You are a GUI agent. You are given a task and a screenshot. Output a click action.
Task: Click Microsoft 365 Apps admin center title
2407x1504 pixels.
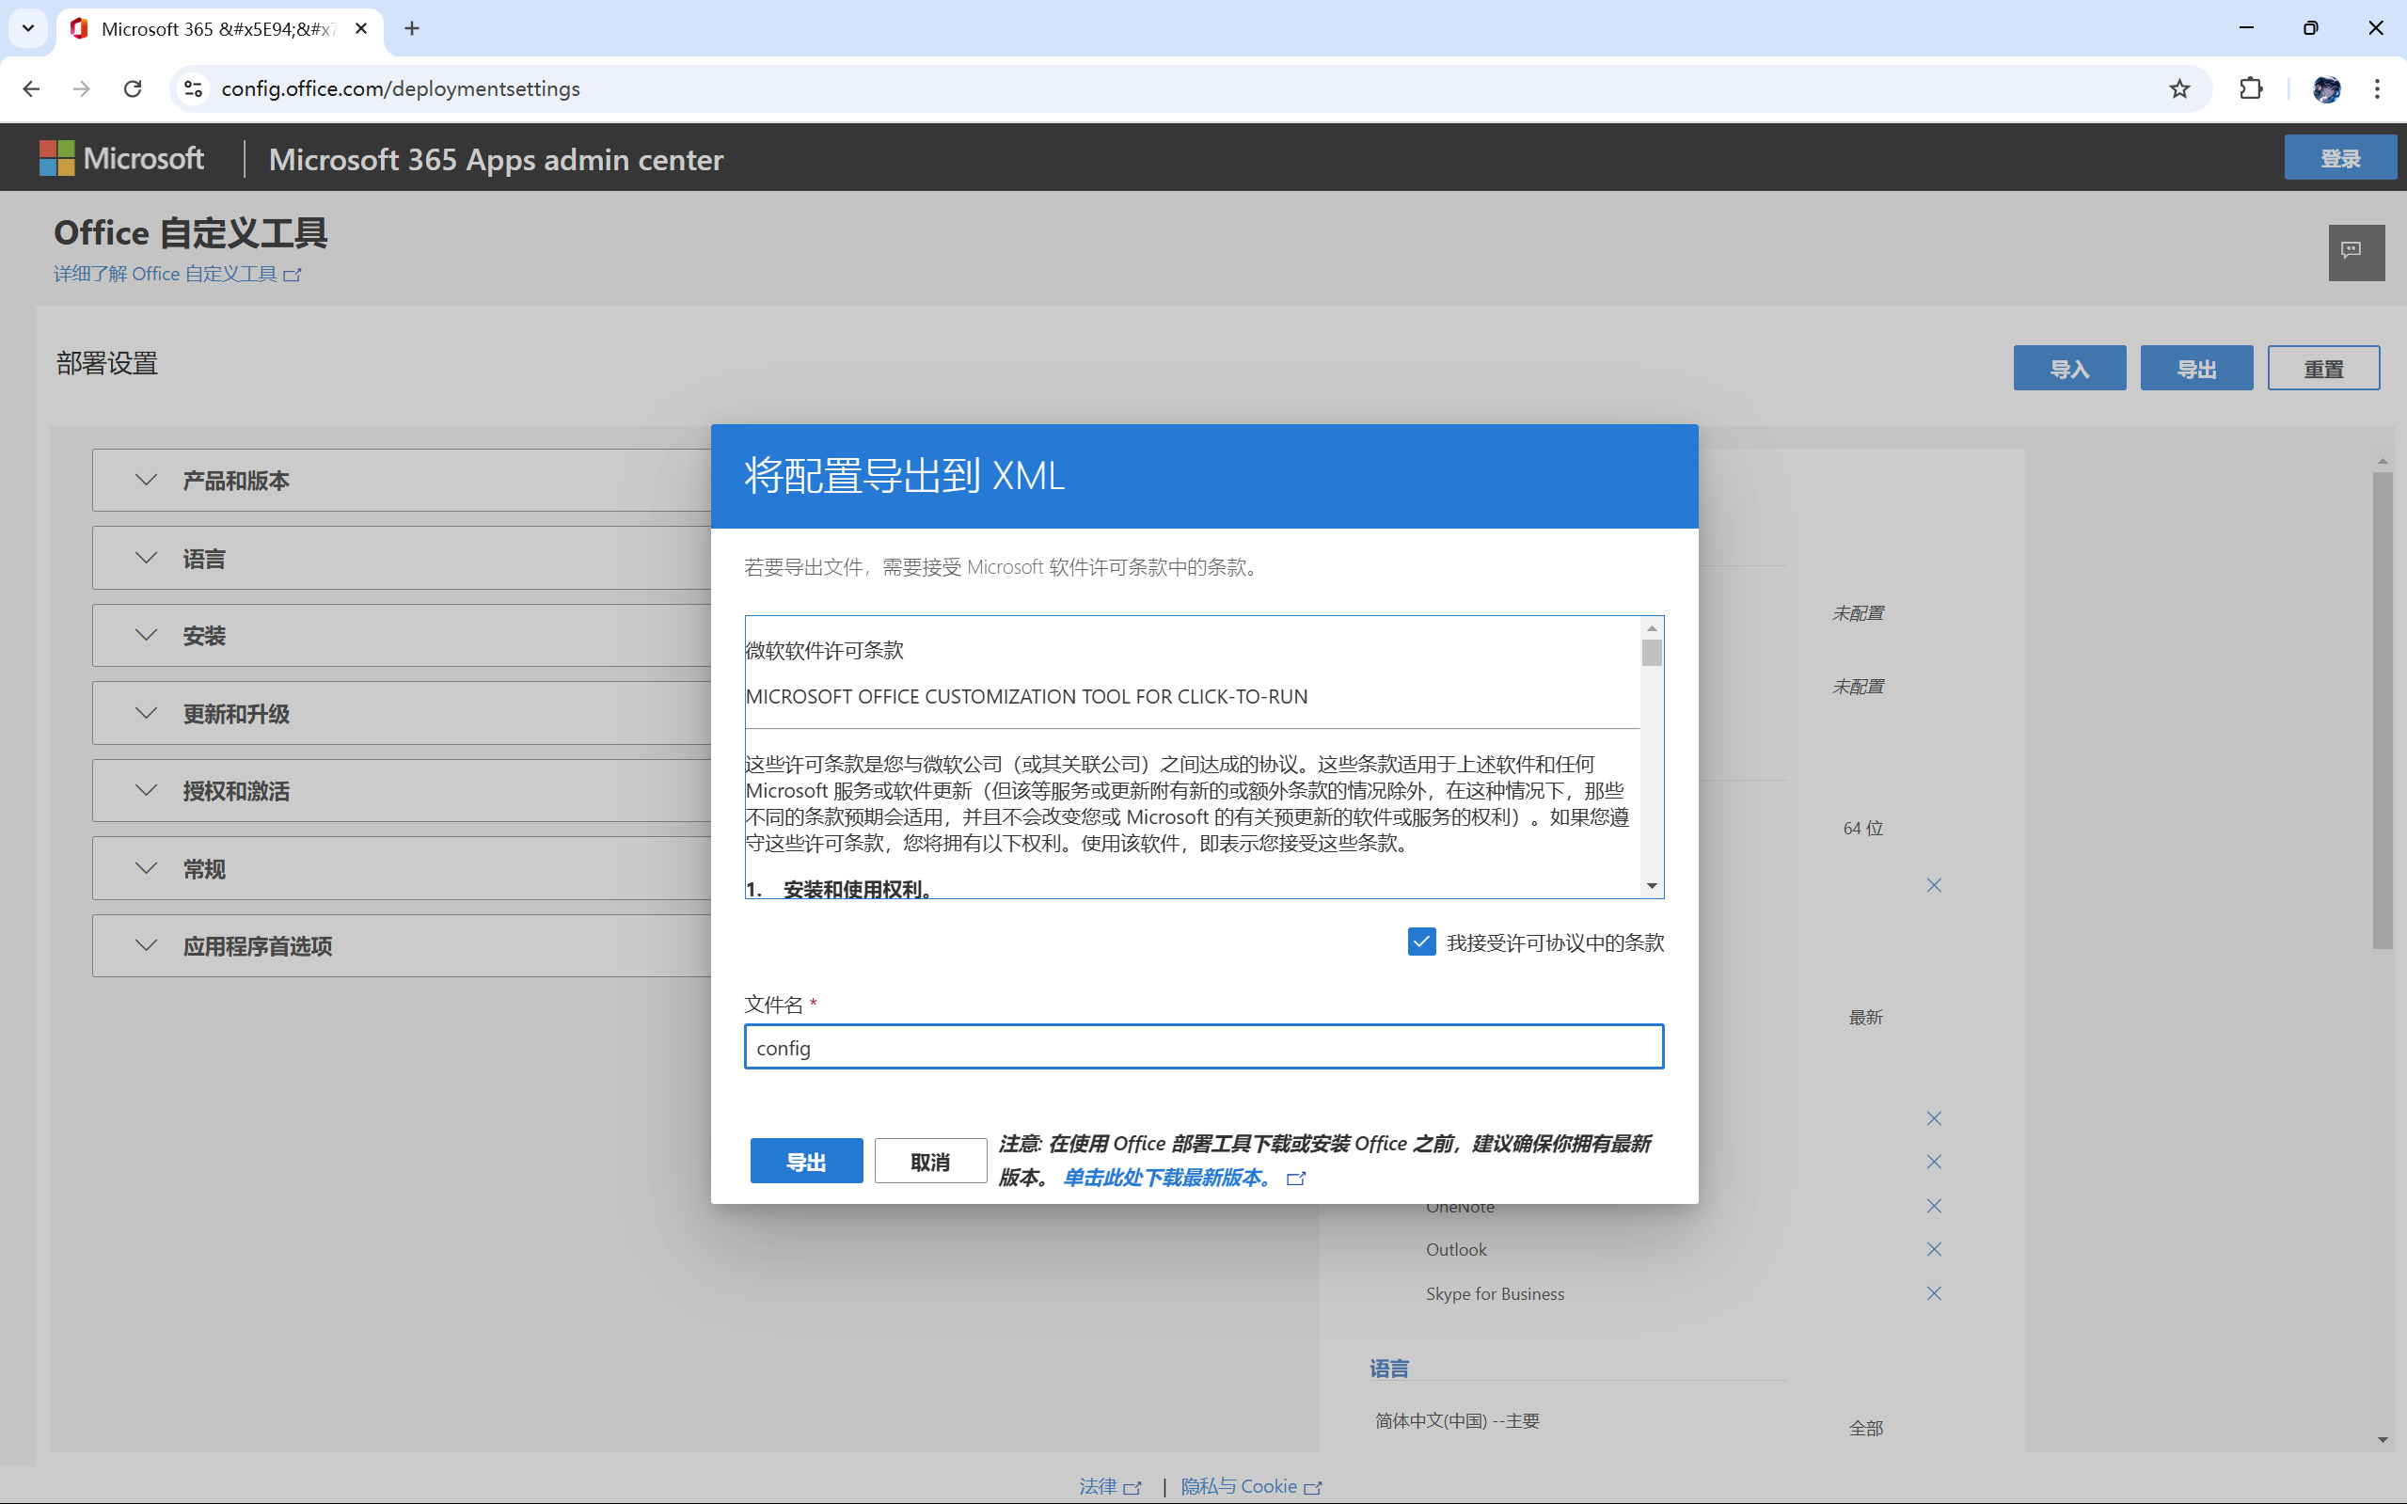[496, 159]
